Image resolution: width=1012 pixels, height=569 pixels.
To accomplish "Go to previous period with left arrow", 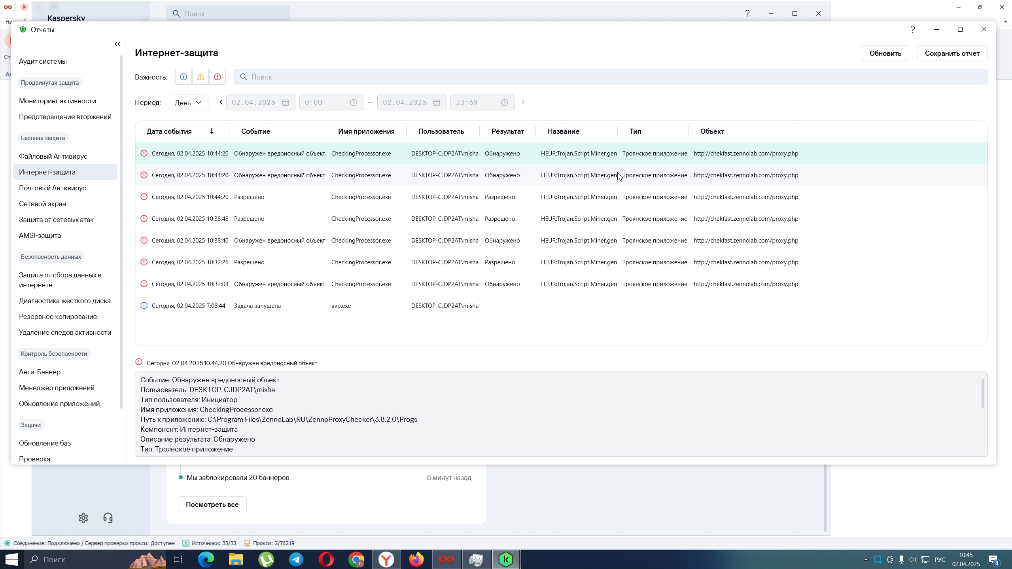I will (x=221, y=102).
